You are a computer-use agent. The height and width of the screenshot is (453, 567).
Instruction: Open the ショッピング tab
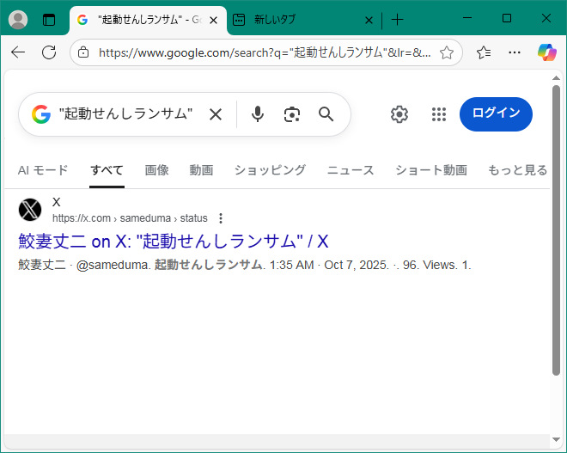pyautogui.click(x=270, y=170)
